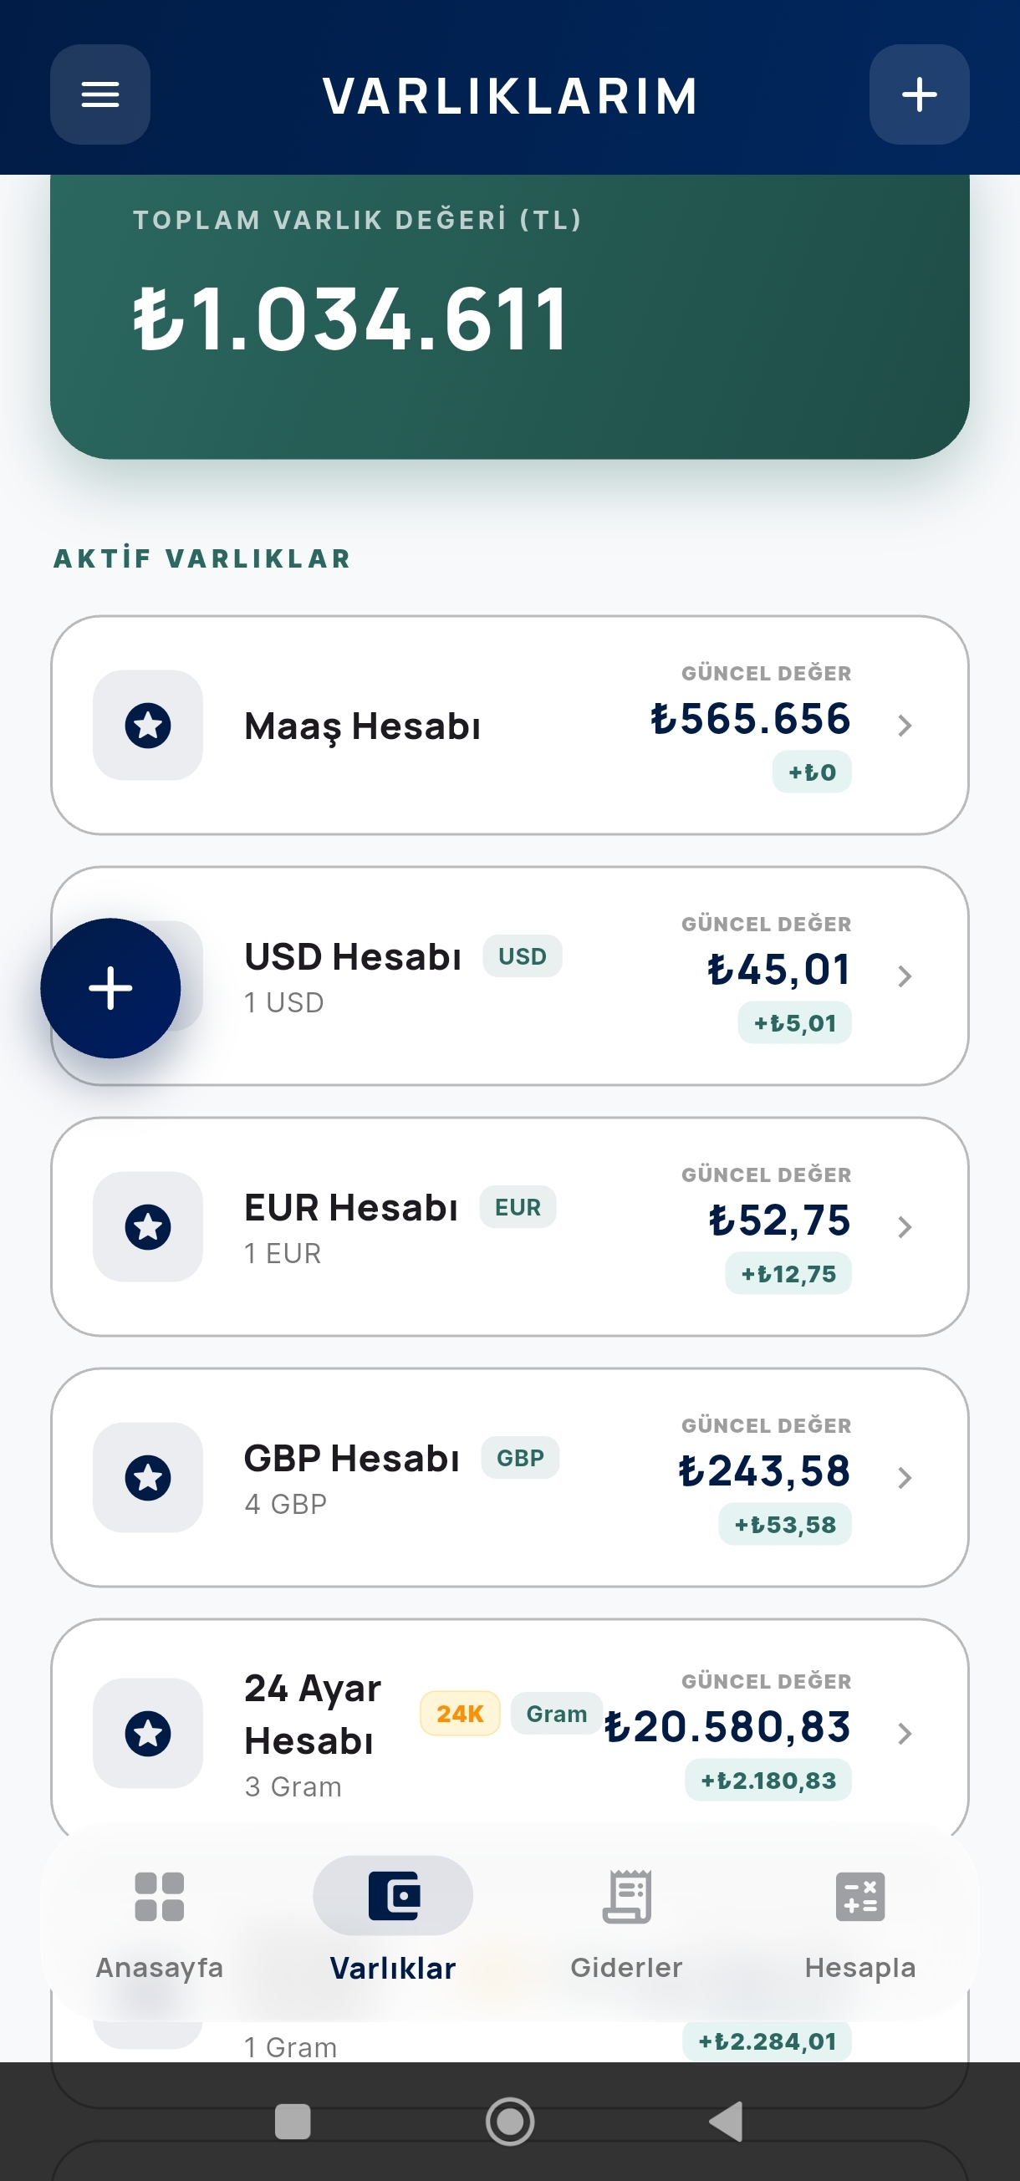Expand USD Hesabı details chevron
The image size is (1020, 2181).
[904, 976]
